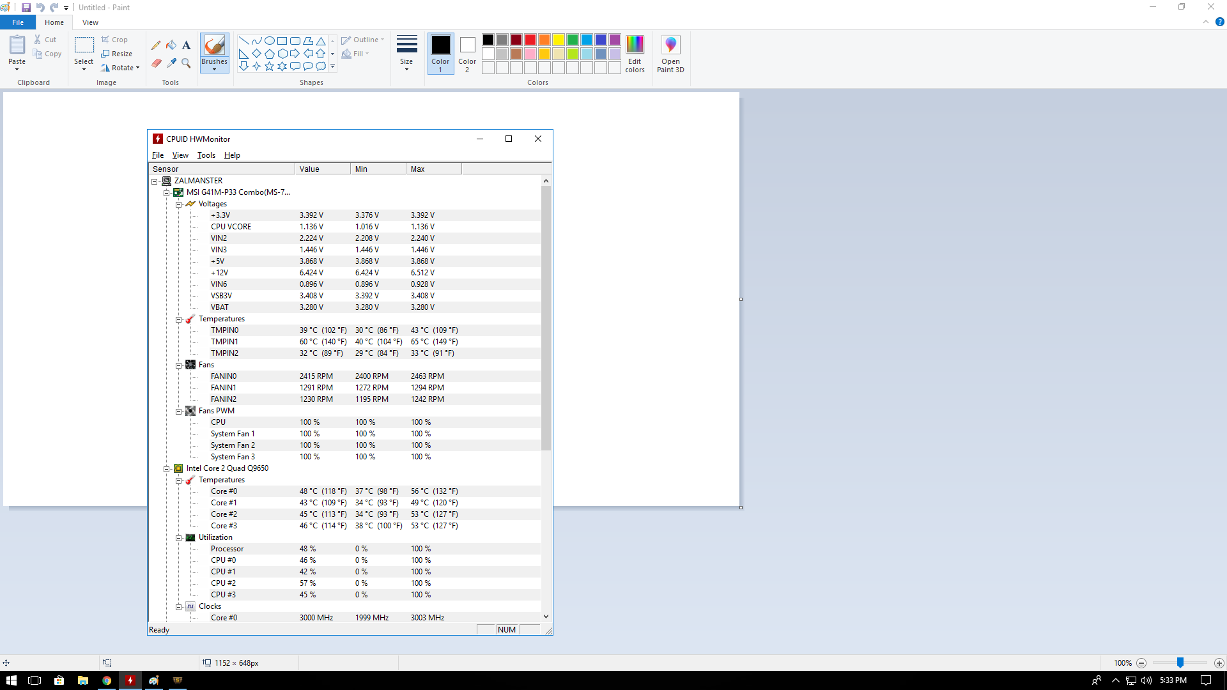1227x690 pixels.
Task: Open the Brushes dropdown arrow
Action: pos(214,69)
